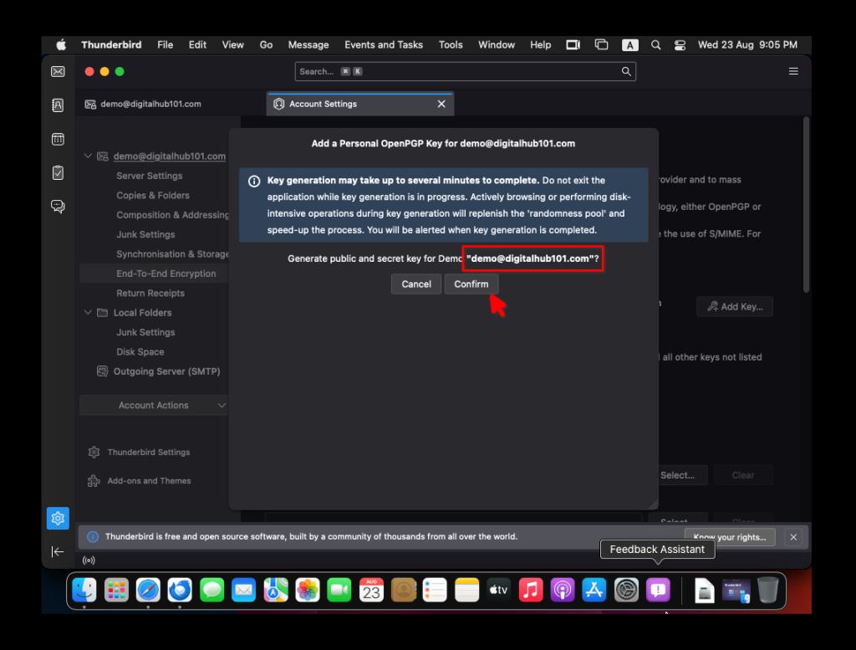Open the Mail space icon in sidebar
This screenshot has width=856, height=650.
(58, 72)
